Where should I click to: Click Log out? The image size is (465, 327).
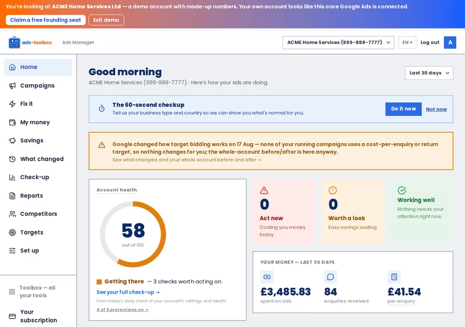click(430, 42)
